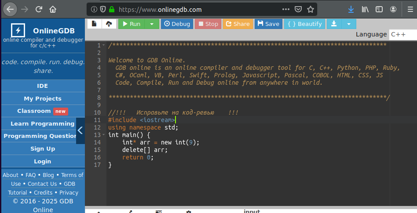Format code with the Beautify button
This screenshot has height=213, width=417.
tap(304, 24)
